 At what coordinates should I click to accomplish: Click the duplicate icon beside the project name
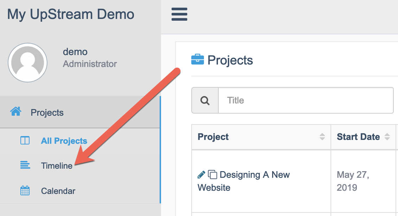pyautogui.click(x=212, y=174)
